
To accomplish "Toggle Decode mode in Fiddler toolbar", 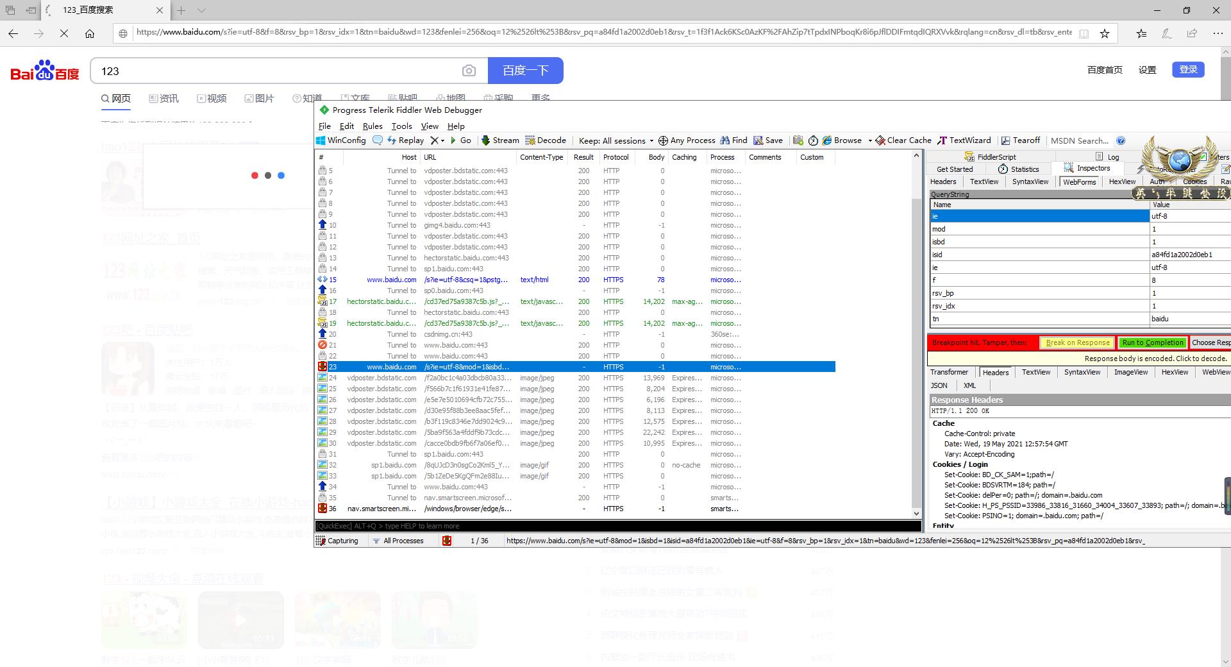I will (546, 140).
